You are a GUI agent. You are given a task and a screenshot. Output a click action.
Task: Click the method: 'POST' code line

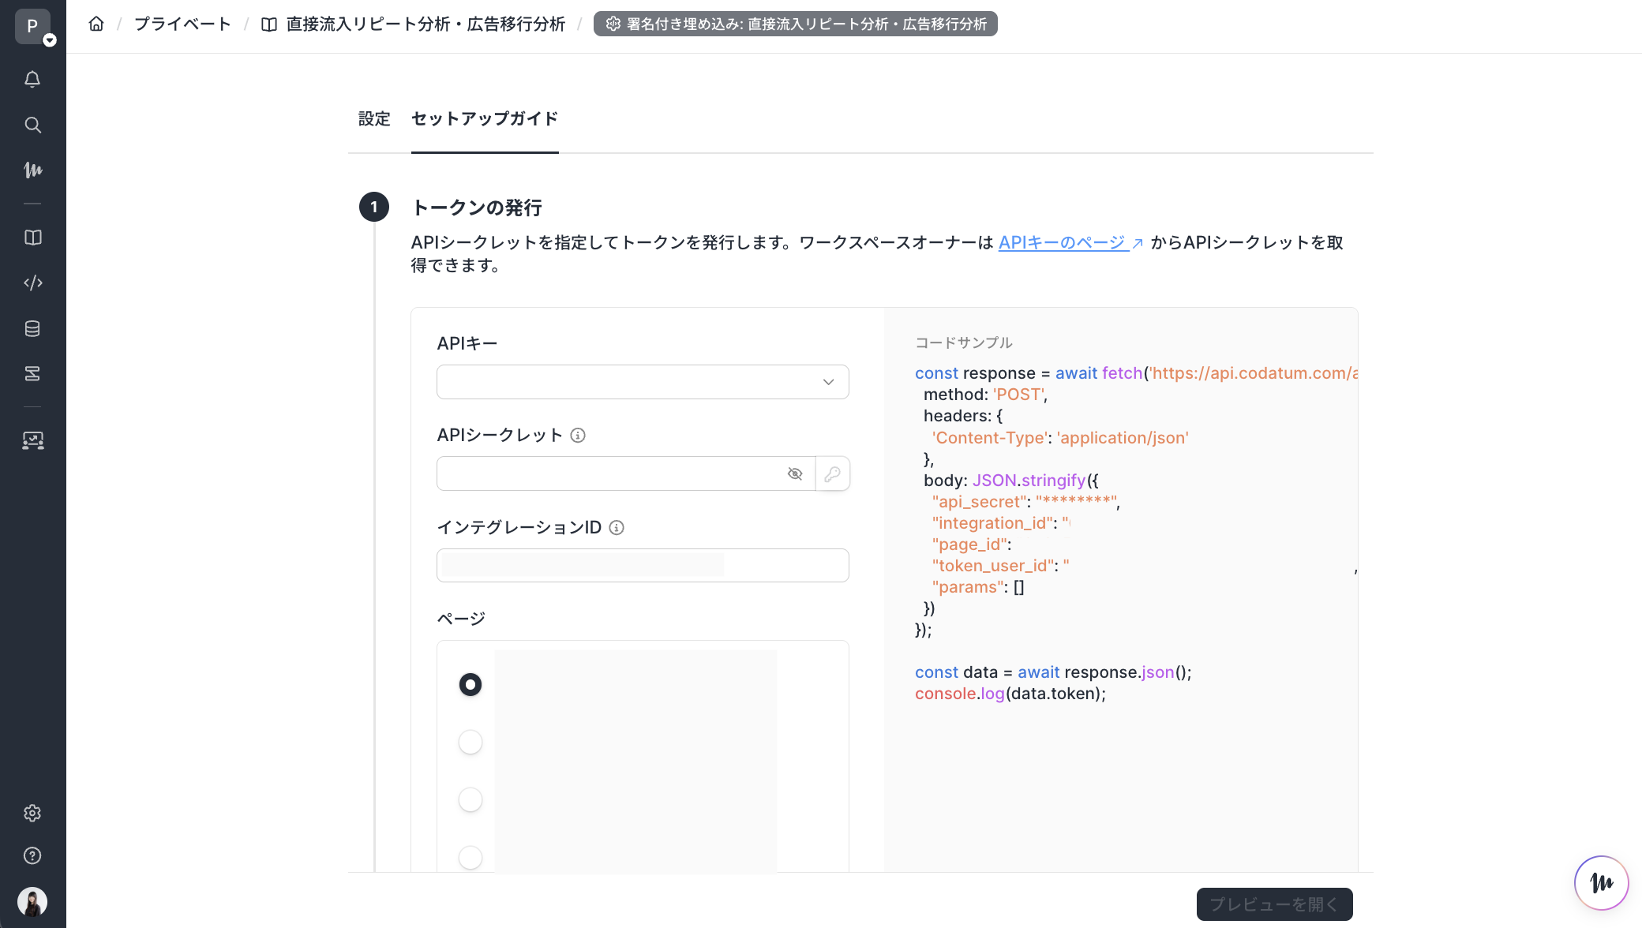coord(985,395)
